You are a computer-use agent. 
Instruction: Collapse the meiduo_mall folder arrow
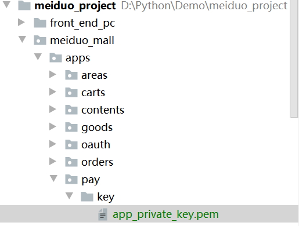[22, 39]
